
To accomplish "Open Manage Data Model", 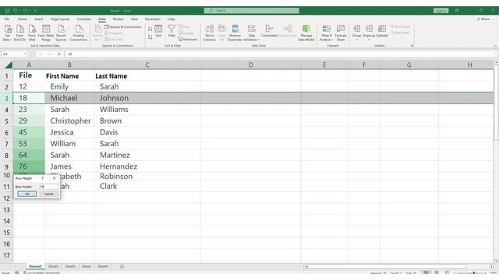I will (306, 33).
